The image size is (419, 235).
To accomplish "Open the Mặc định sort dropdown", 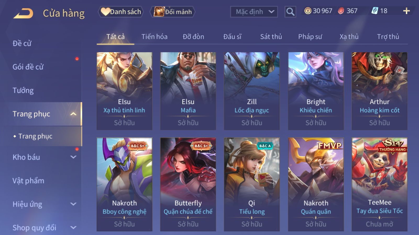I will 254,12.
